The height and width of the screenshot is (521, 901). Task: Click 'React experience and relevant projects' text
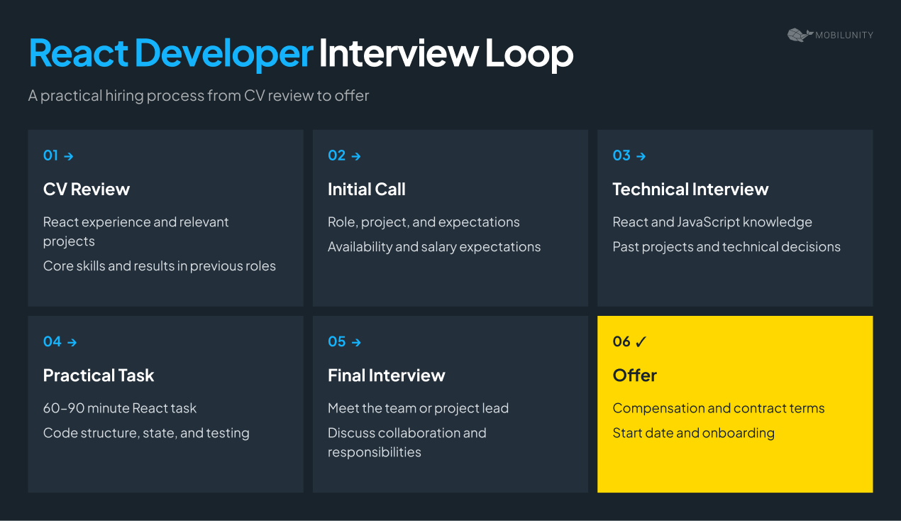tap(136, 231)
